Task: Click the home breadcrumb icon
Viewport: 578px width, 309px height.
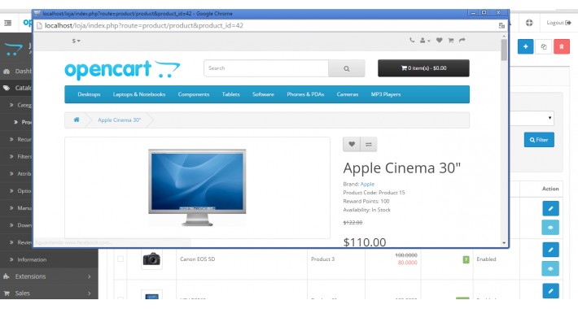Action: [77, 120]
